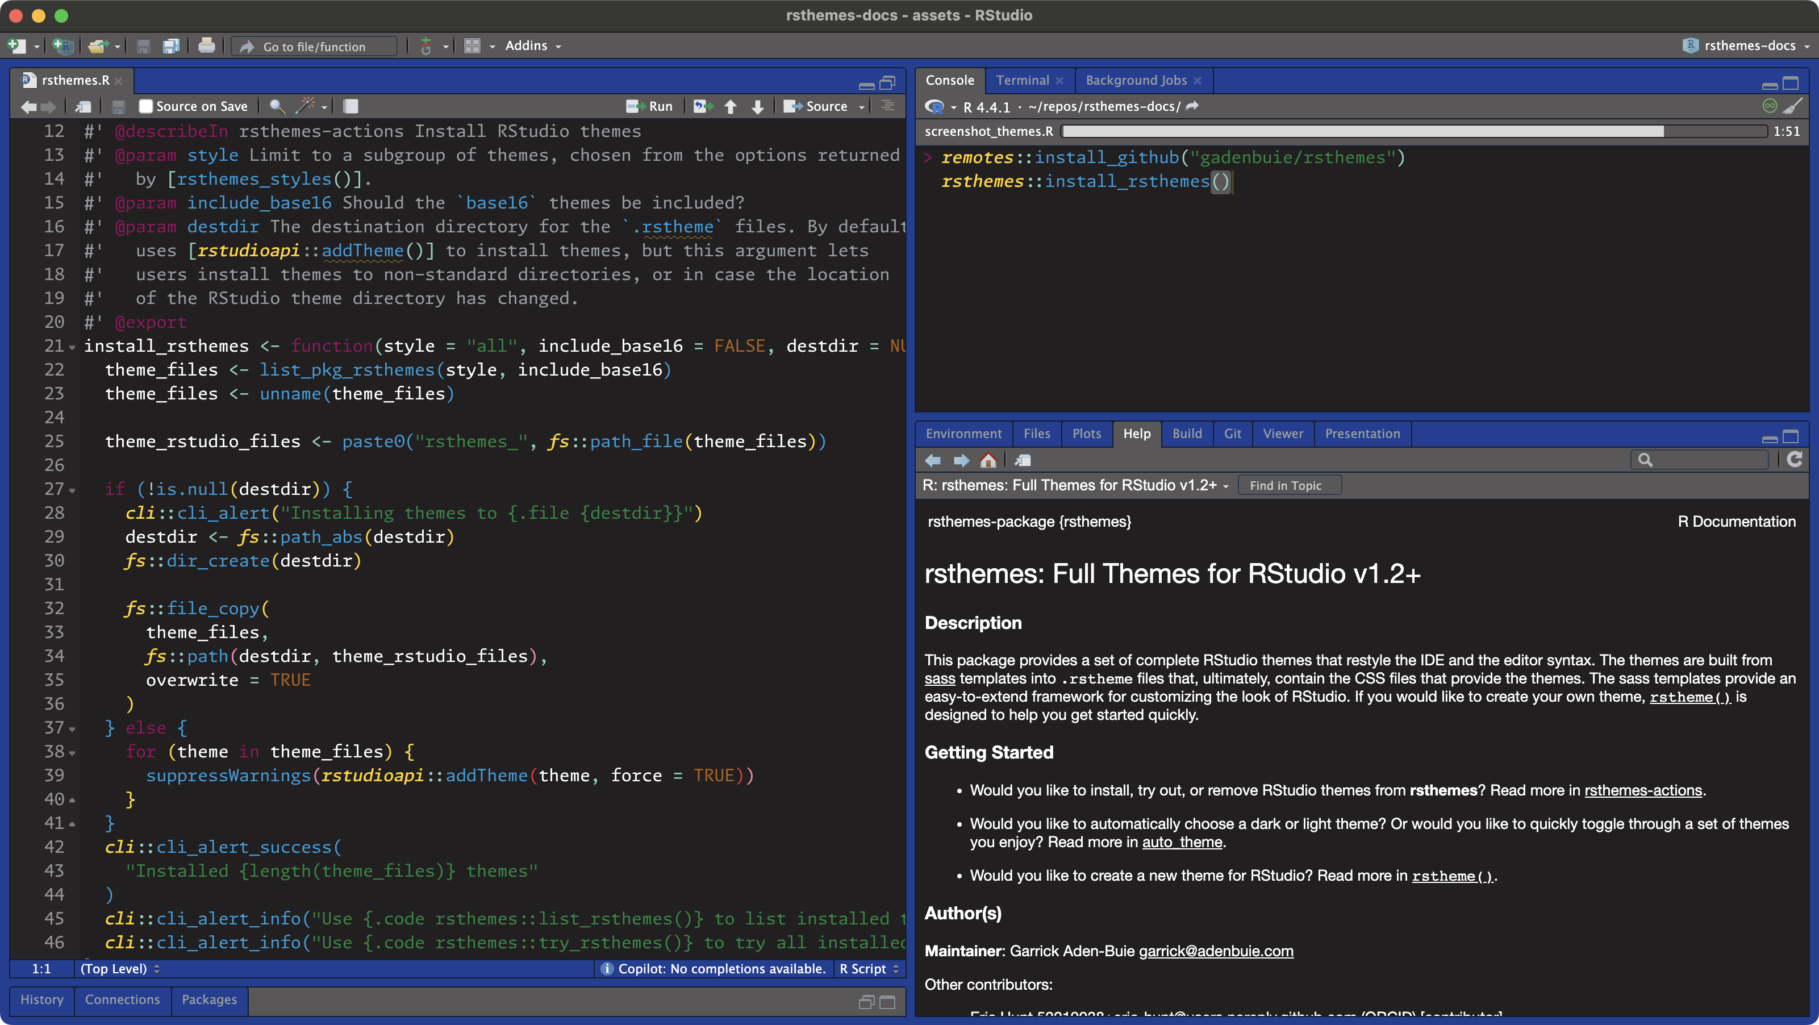1819x1025 pixels.
Task: Click the find/replace magnifier icon in editor
Action: [277, 106]
